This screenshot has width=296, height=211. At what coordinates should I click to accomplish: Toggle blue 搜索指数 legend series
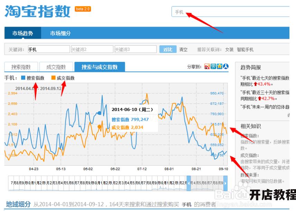(33, 78)
